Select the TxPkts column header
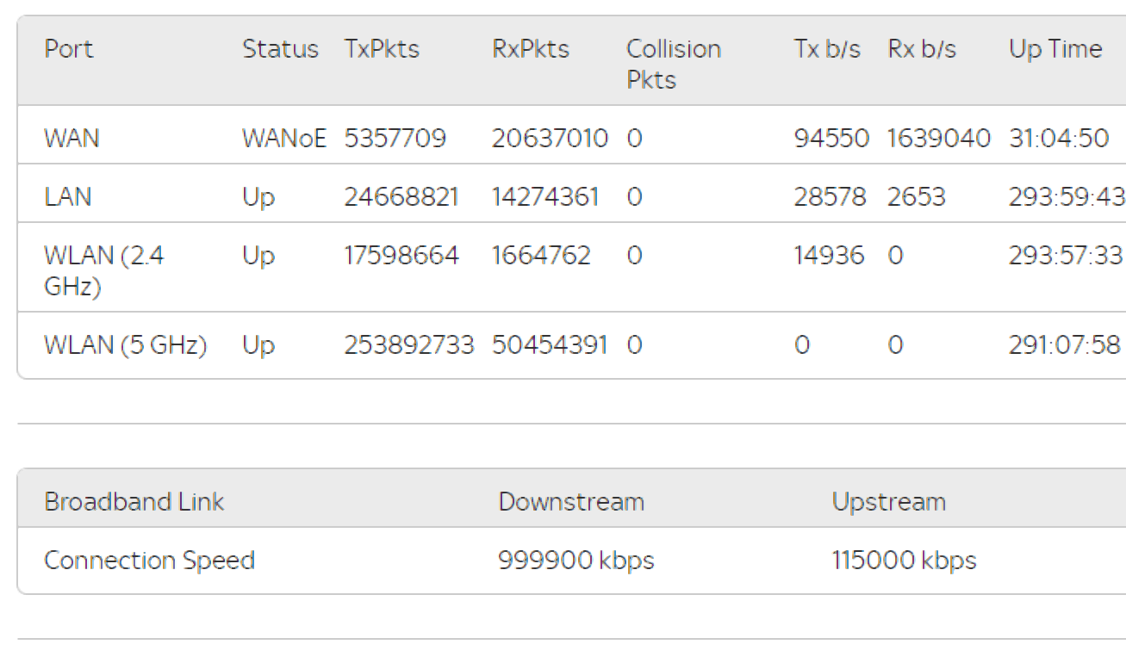1126x663 pixels. 382,49
